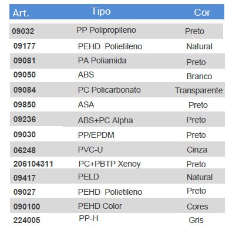The image size is (229, 230).
Task: Click the Cores color cell
Action: [x=197, y=207]
